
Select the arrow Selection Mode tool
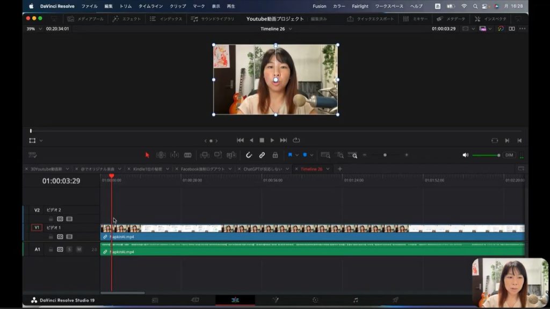(x=148, y=155)
